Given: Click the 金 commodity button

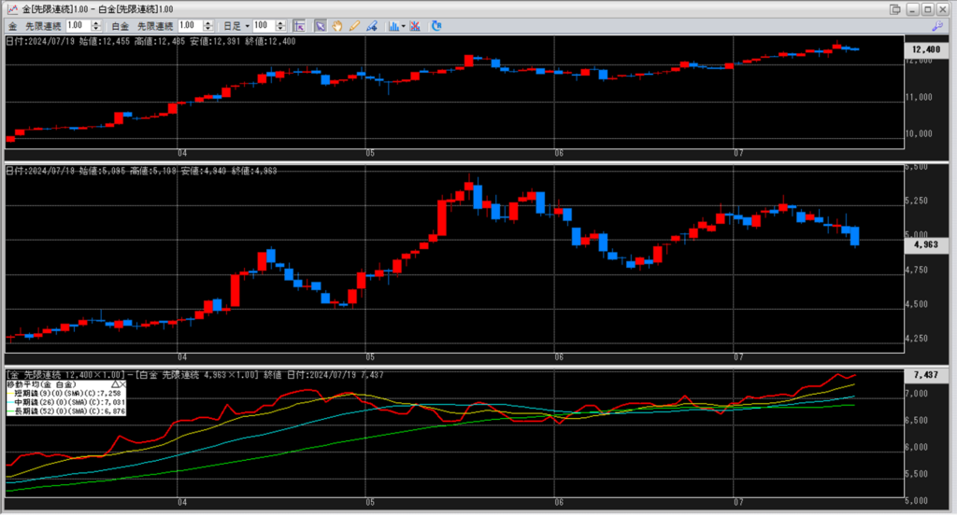Looking at the screenshot, I should click(x=12, y=26).
